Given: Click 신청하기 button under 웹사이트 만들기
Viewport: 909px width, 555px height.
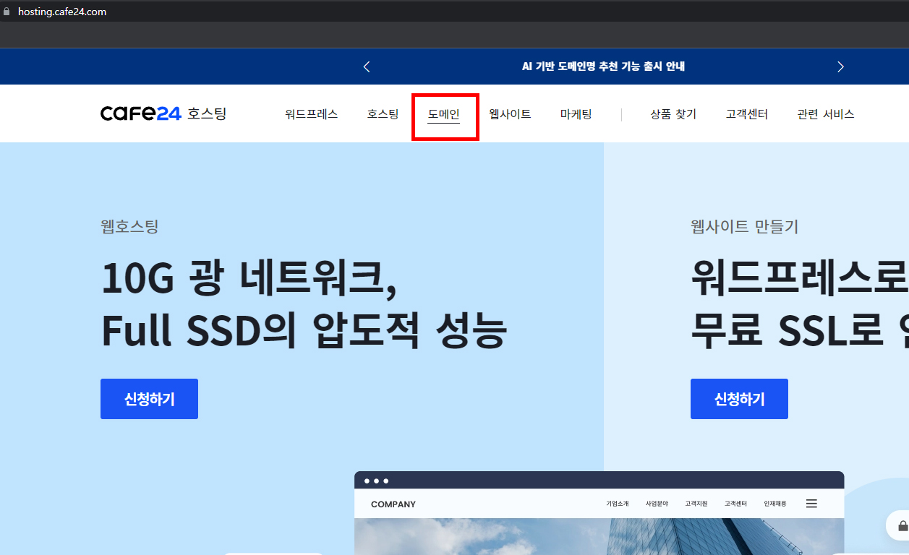Looking at the screenshot, I should 739,399.
